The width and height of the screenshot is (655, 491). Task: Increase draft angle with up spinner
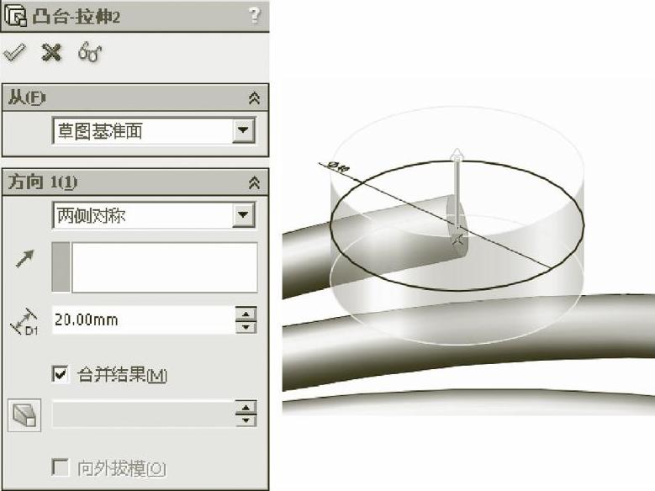coord(246,407)
